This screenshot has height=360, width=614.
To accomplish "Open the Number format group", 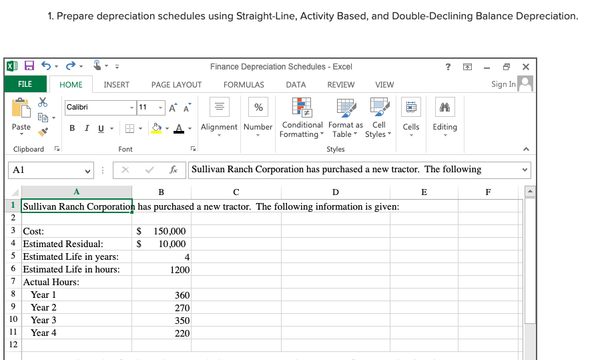I will coord(258,117).
